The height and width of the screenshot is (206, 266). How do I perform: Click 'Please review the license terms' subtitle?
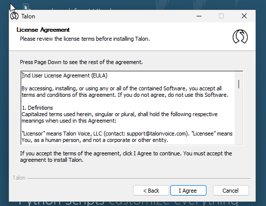coord(85,39)
